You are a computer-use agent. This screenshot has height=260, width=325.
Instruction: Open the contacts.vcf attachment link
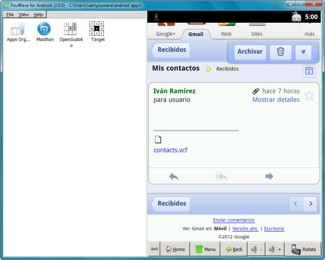tap(171, 150)
